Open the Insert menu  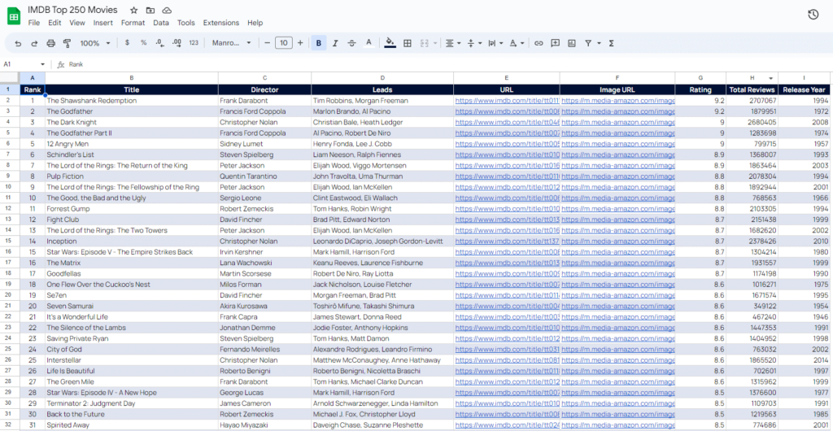(x=103, y=23)
